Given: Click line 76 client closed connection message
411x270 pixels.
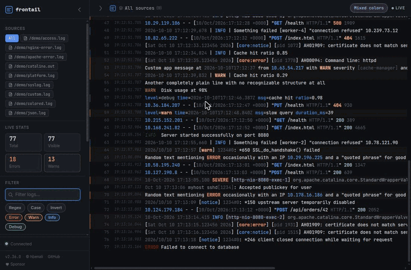Looking at the screenshot, I should [249, 240].
